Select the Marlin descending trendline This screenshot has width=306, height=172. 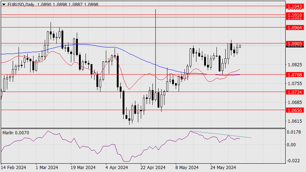tap(221, 135)
